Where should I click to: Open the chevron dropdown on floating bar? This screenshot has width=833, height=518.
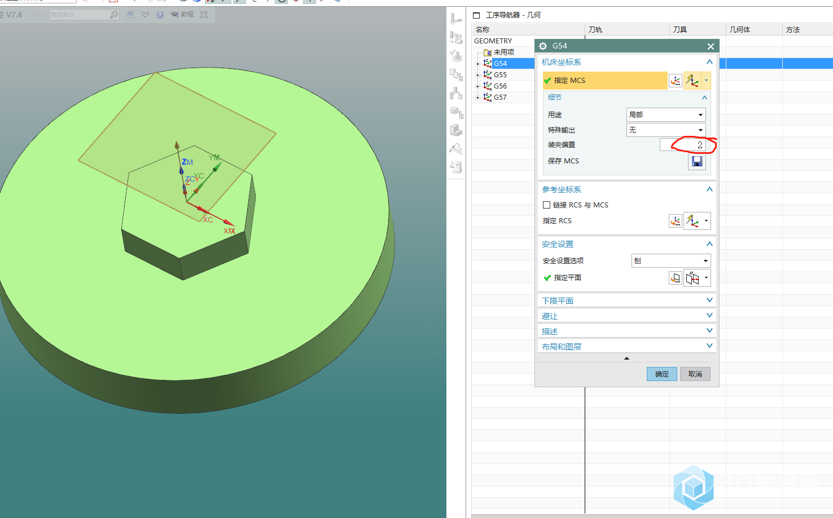pos(146,15)
